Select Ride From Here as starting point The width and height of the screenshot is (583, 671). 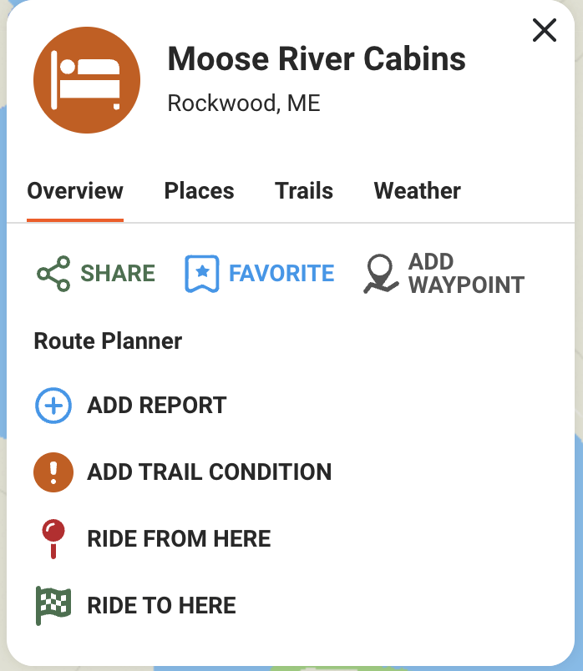(x=178, y=538)
